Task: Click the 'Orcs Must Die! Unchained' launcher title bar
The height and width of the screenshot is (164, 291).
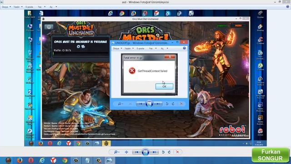Action: [x=145, y=19]
